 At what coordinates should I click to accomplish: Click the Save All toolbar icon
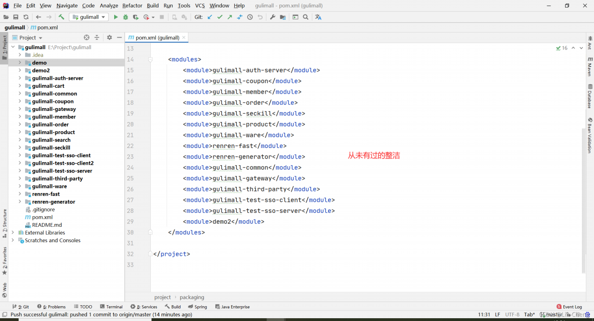coord(16,17)
